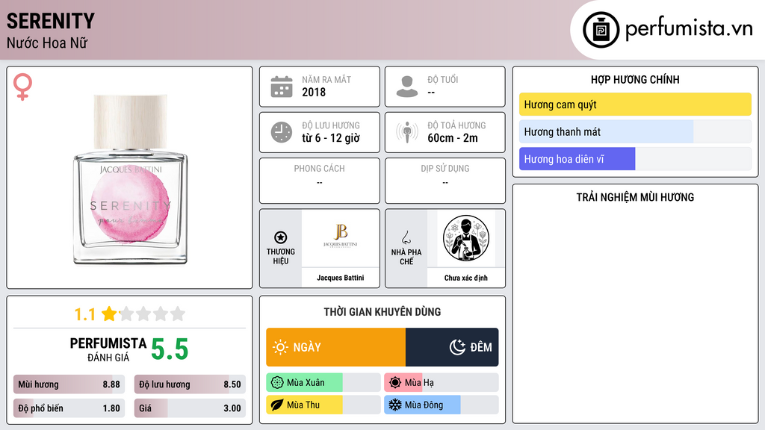
Task: Open the Serenity perfume bottle image
Action: [x=130, y=180]
